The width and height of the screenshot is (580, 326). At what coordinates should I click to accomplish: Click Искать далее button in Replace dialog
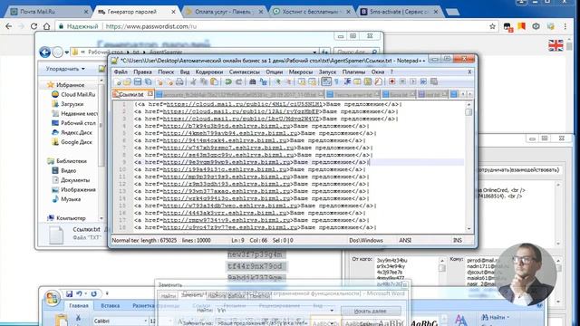[x=371, y=312]
